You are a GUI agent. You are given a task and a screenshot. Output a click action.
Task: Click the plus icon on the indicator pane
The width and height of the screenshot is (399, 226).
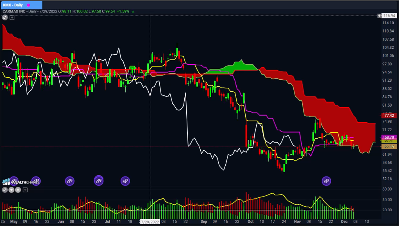pyautogui.click(x=25, y=190)
